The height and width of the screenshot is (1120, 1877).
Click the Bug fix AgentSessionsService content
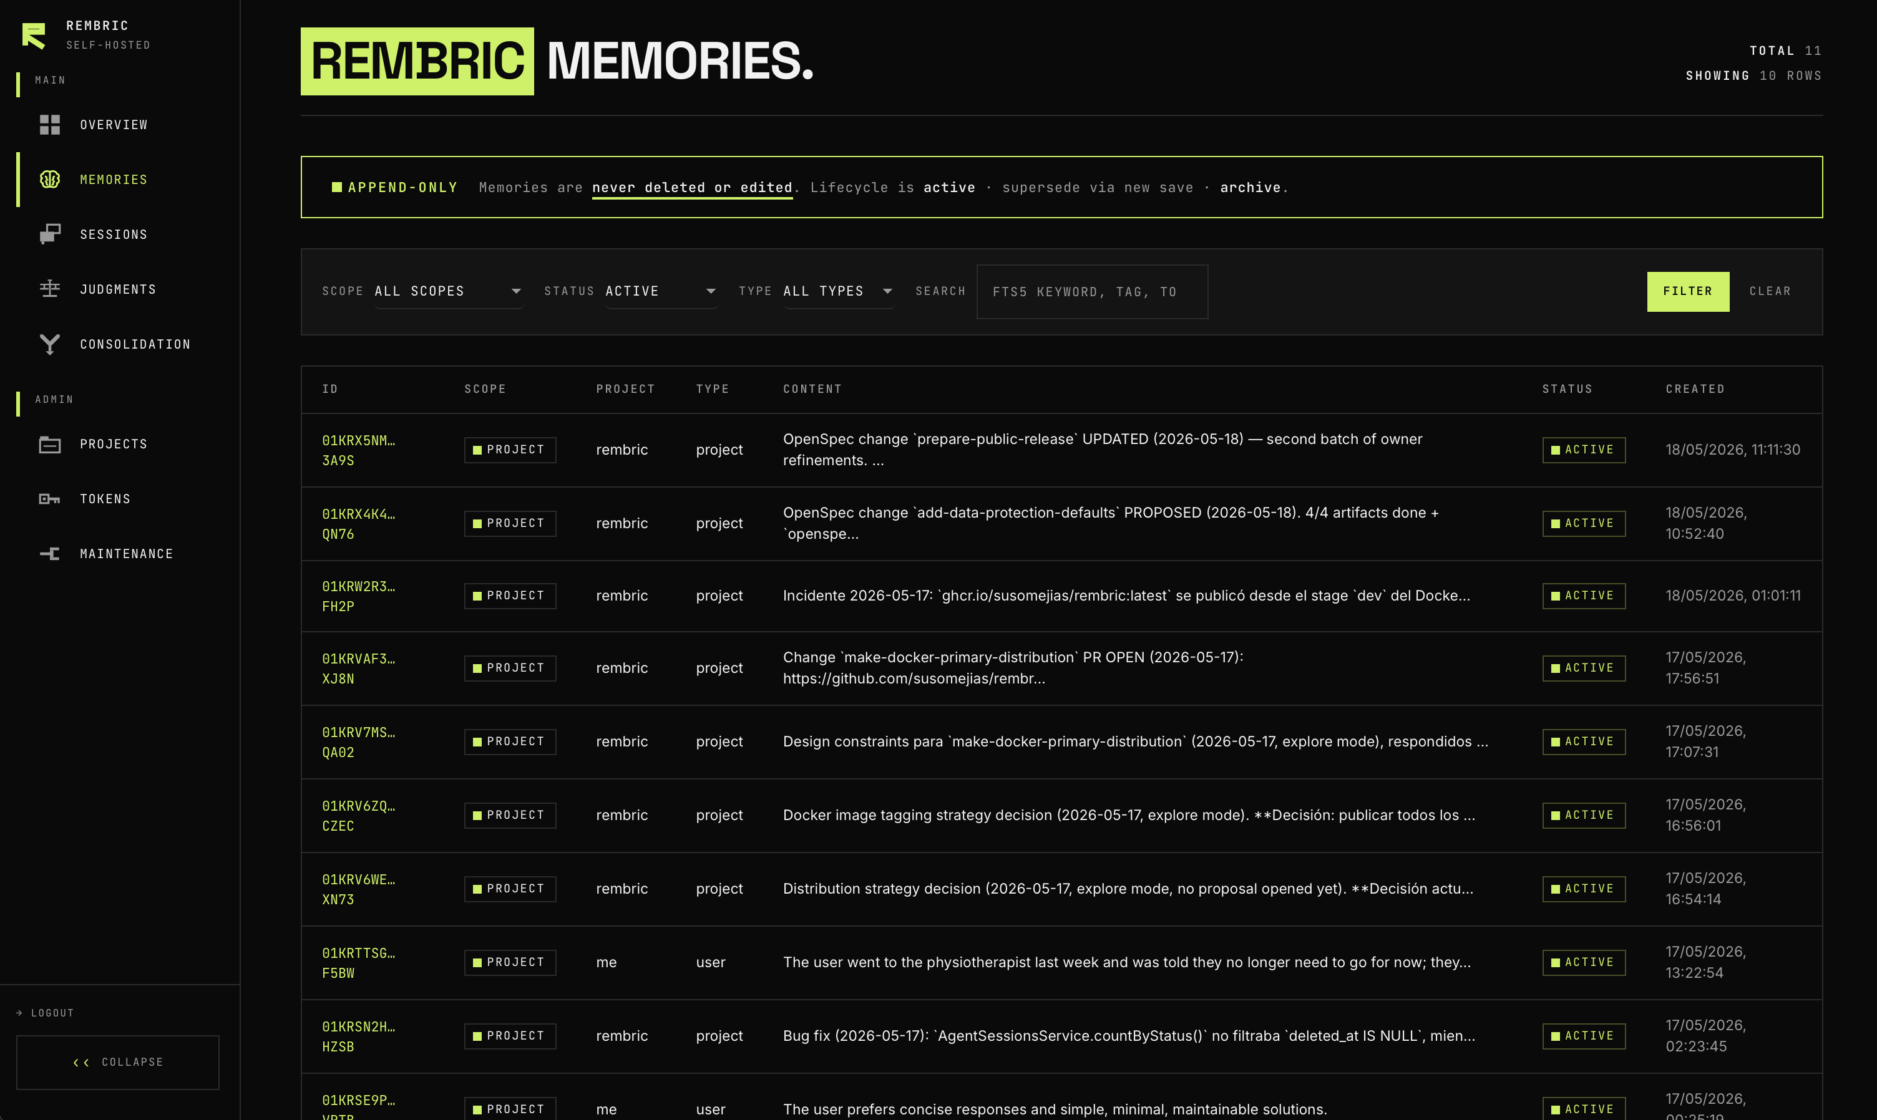1129,1035
